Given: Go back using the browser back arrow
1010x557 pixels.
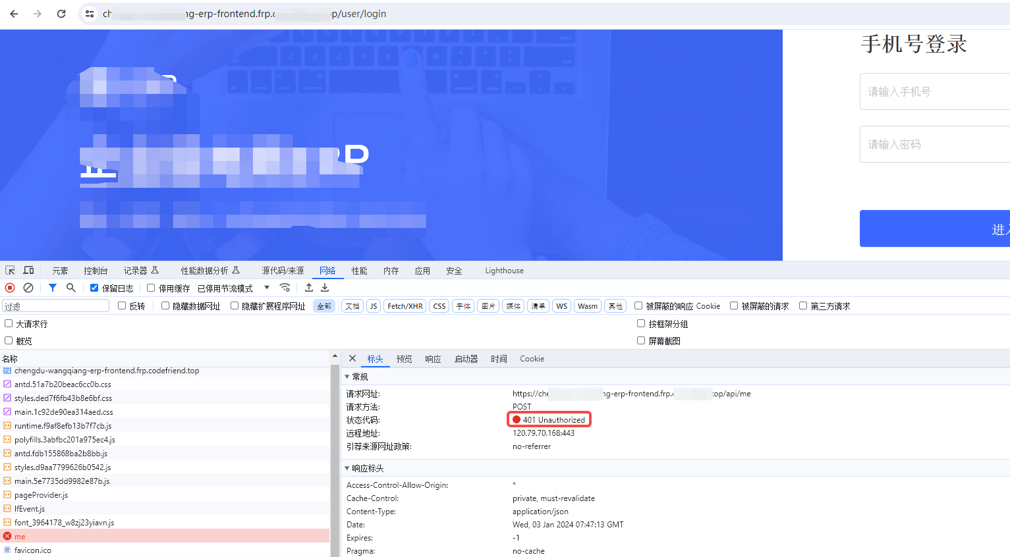Looking at the screenshot, I should 14,14.
